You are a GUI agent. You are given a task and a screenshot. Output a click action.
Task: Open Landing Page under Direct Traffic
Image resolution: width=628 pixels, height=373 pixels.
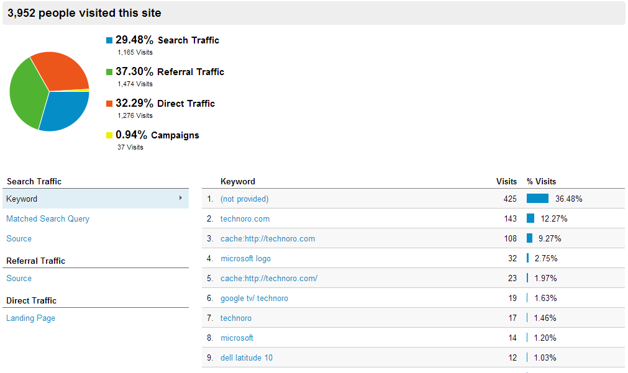point(30,318)
